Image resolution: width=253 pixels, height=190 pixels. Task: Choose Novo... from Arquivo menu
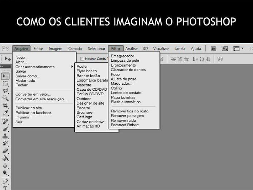coord(21,57)
